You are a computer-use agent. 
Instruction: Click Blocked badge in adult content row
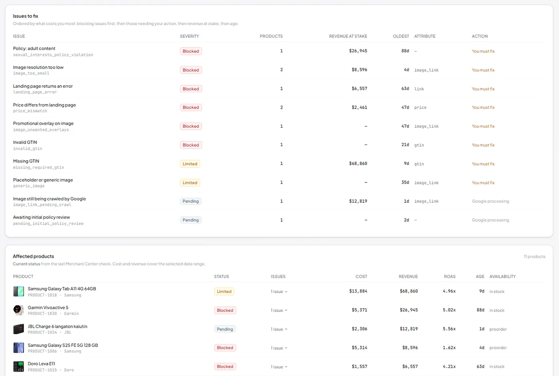[191, 51]
